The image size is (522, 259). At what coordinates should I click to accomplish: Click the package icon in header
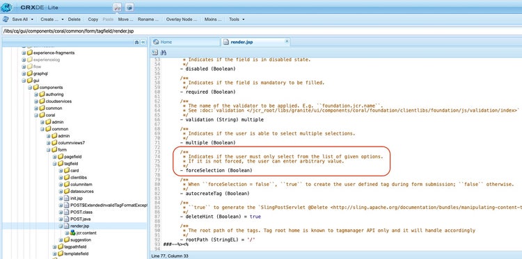[x=129, y=7]
